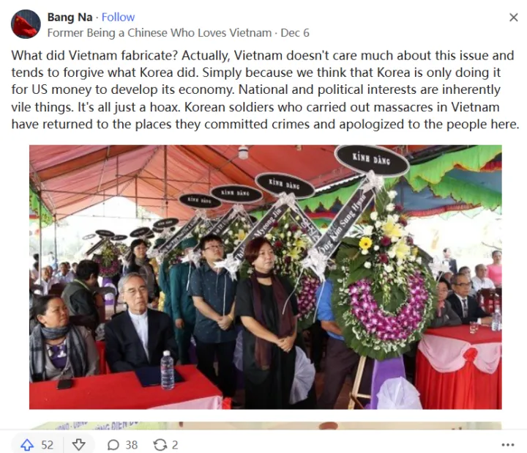527x453 pixels.
Task: Click the answer text paragraph
Action: 265,90
